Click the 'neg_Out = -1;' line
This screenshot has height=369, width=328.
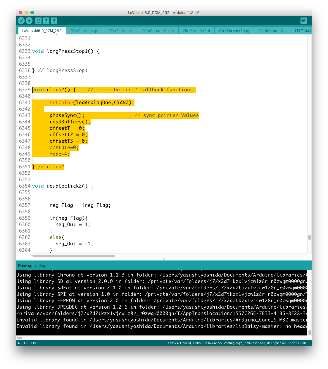(x=74, y=244)
